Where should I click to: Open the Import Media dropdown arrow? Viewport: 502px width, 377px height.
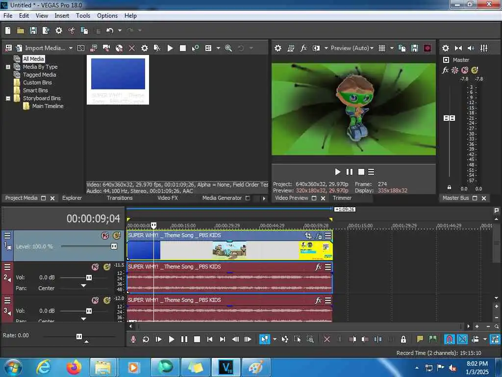click(71, 48)
